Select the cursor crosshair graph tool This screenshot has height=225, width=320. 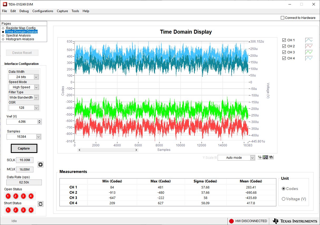click(260, 157)
